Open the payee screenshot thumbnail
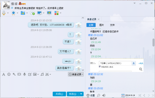 117,65
